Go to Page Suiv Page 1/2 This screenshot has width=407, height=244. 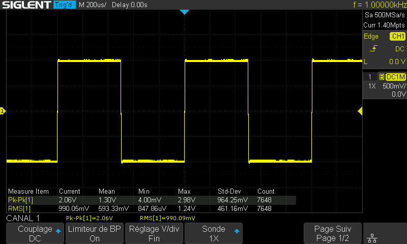tap(333, 233)
